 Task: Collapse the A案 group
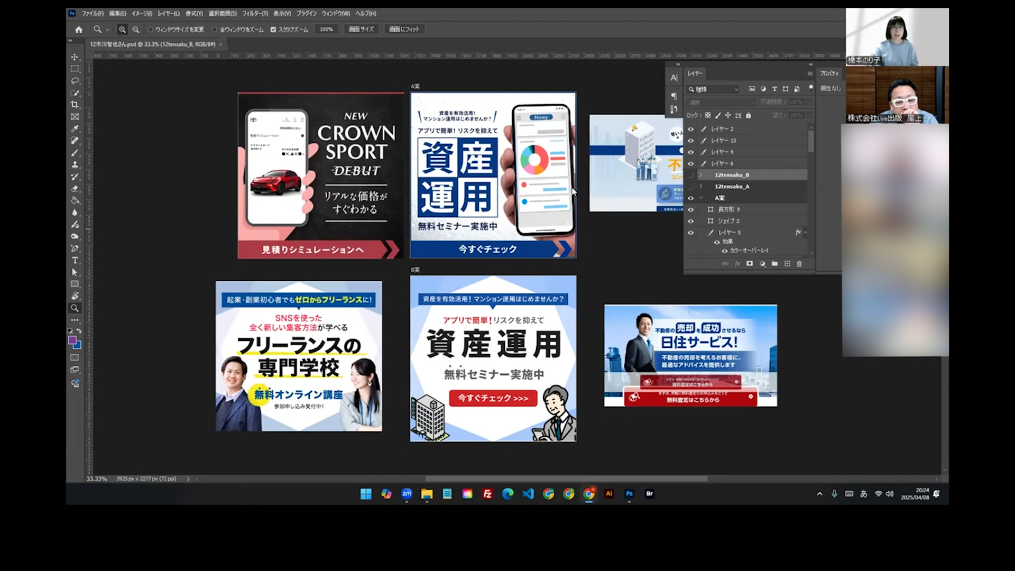pos(701,198)
